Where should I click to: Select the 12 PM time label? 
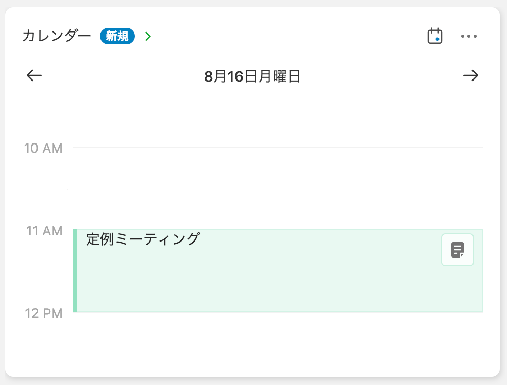[x=43, y=313]
